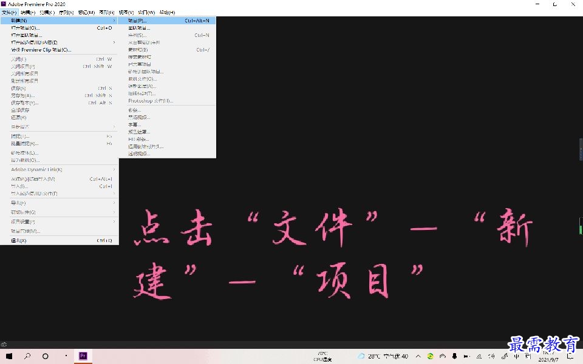Expand the 项目设置(P) submenu
583x364 pixels.
60,222
